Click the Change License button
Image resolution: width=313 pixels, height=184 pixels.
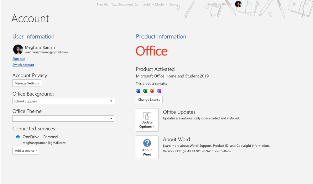[149, 99]
